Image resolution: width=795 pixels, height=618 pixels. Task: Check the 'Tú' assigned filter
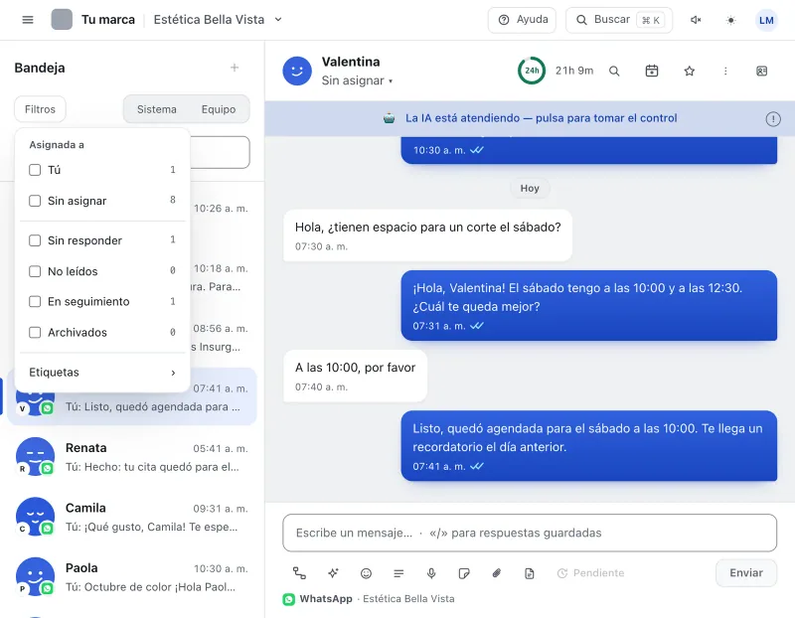point(35,170)
